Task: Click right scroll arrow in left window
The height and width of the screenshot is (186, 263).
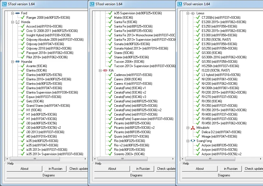Action: tap(85, 159)
